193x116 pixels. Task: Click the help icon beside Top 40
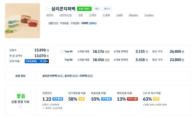click(x=62, y=51)
